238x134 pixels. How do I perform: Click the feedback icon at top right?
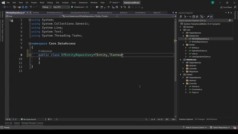point(235,7)
